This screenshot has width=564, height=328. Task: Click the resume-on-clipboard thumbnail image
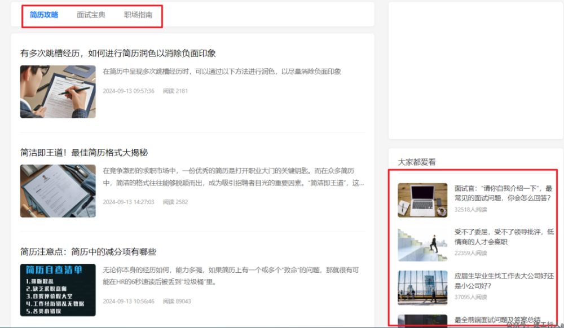click(58, 190)
